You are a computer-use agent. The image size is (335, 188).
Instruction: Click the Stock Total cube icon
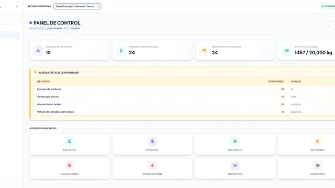point(287,51)
